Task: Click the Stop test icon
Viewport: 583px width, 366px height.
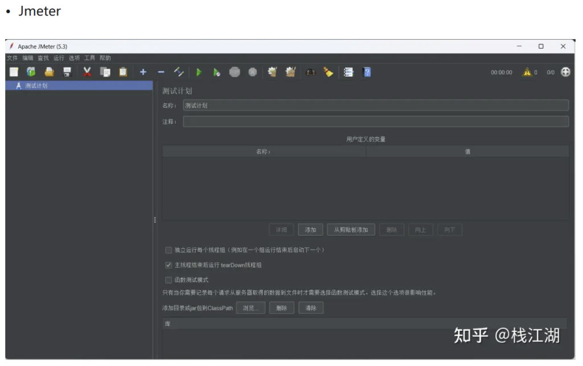Action: [235, 72]
